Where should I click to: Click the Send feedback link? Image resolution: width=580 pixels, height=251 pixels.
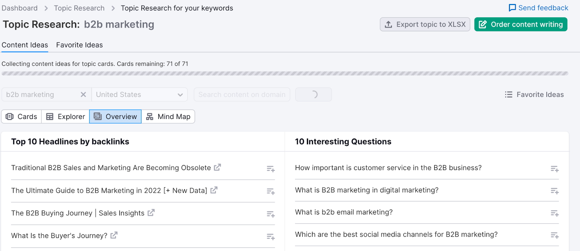point(538,8)
